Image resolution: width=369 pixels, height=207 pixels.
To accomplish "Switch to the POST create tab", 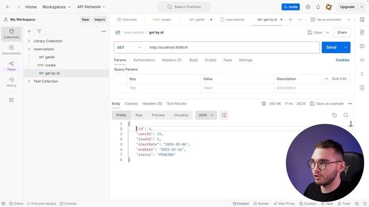I will click(162, 20).
